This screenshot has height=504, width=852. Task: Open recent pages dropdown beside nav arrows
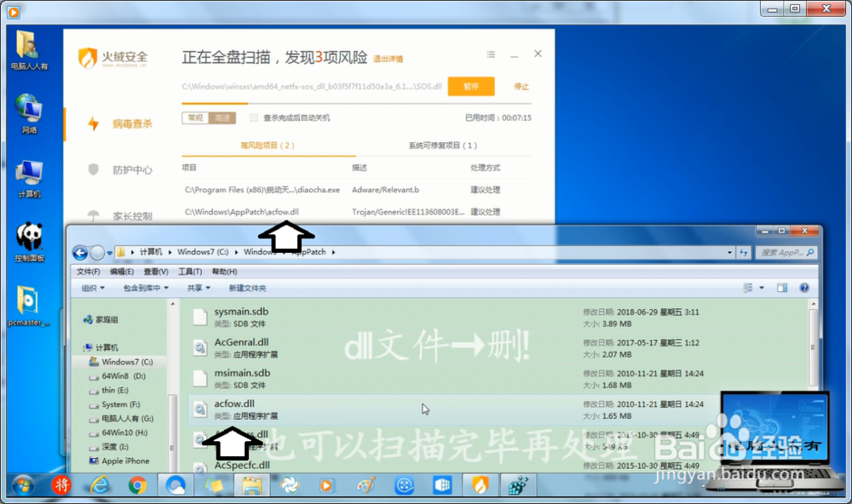click(x=110, y=253)
